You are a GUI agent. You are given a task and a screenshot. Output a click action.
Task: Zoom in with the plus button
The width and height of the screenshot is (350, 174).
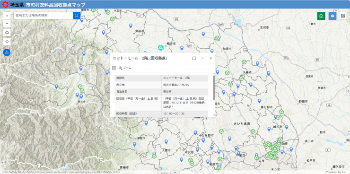click(x=7, y=16)
